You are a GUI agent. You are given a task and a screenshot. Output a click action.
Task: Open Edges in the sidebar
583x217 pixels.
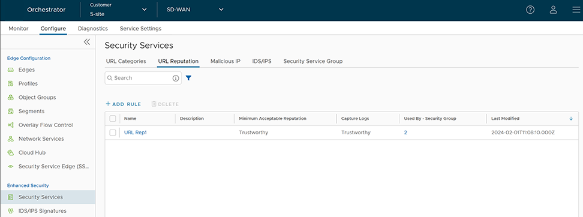point(27,70)
